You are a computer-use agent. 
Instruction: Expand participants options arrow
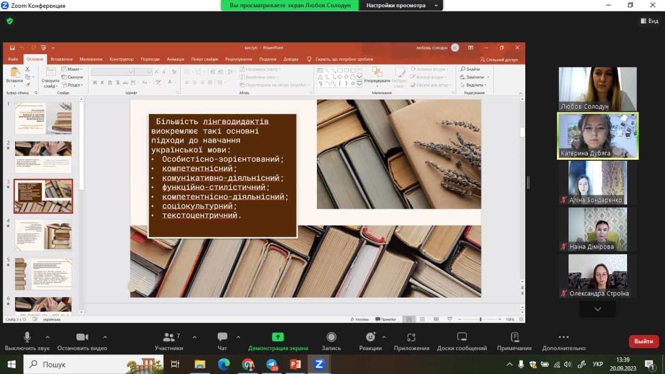[195, 337]
